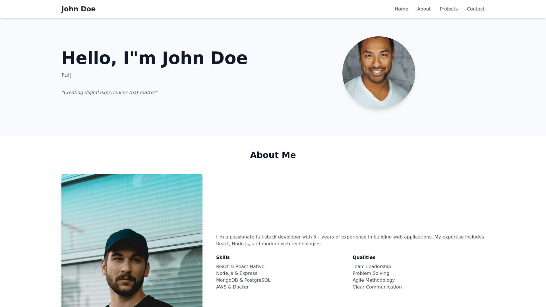Click the AWS & Docker skill
The height and width of the screenshot is (307, 546).
232,287
